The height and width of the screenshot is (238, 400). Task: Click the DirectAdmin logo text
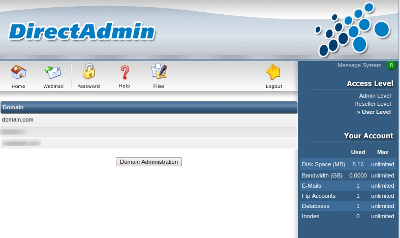click(81, 32)
